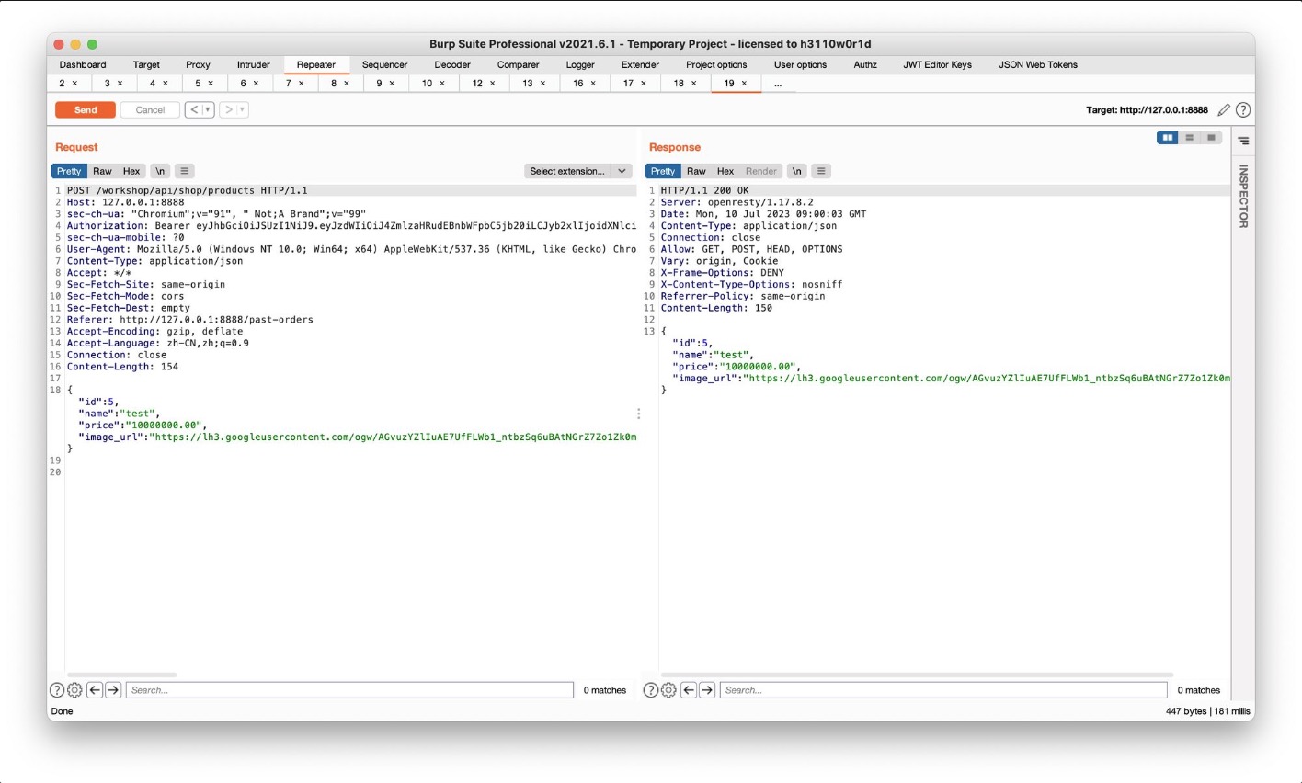
Task: Close Repeater tab 19
Action: [x=744, y=84]
